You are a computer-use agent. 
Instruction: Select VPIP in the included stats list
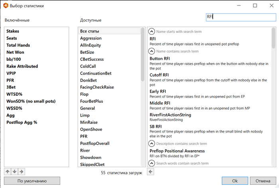(x=11, y=73)
